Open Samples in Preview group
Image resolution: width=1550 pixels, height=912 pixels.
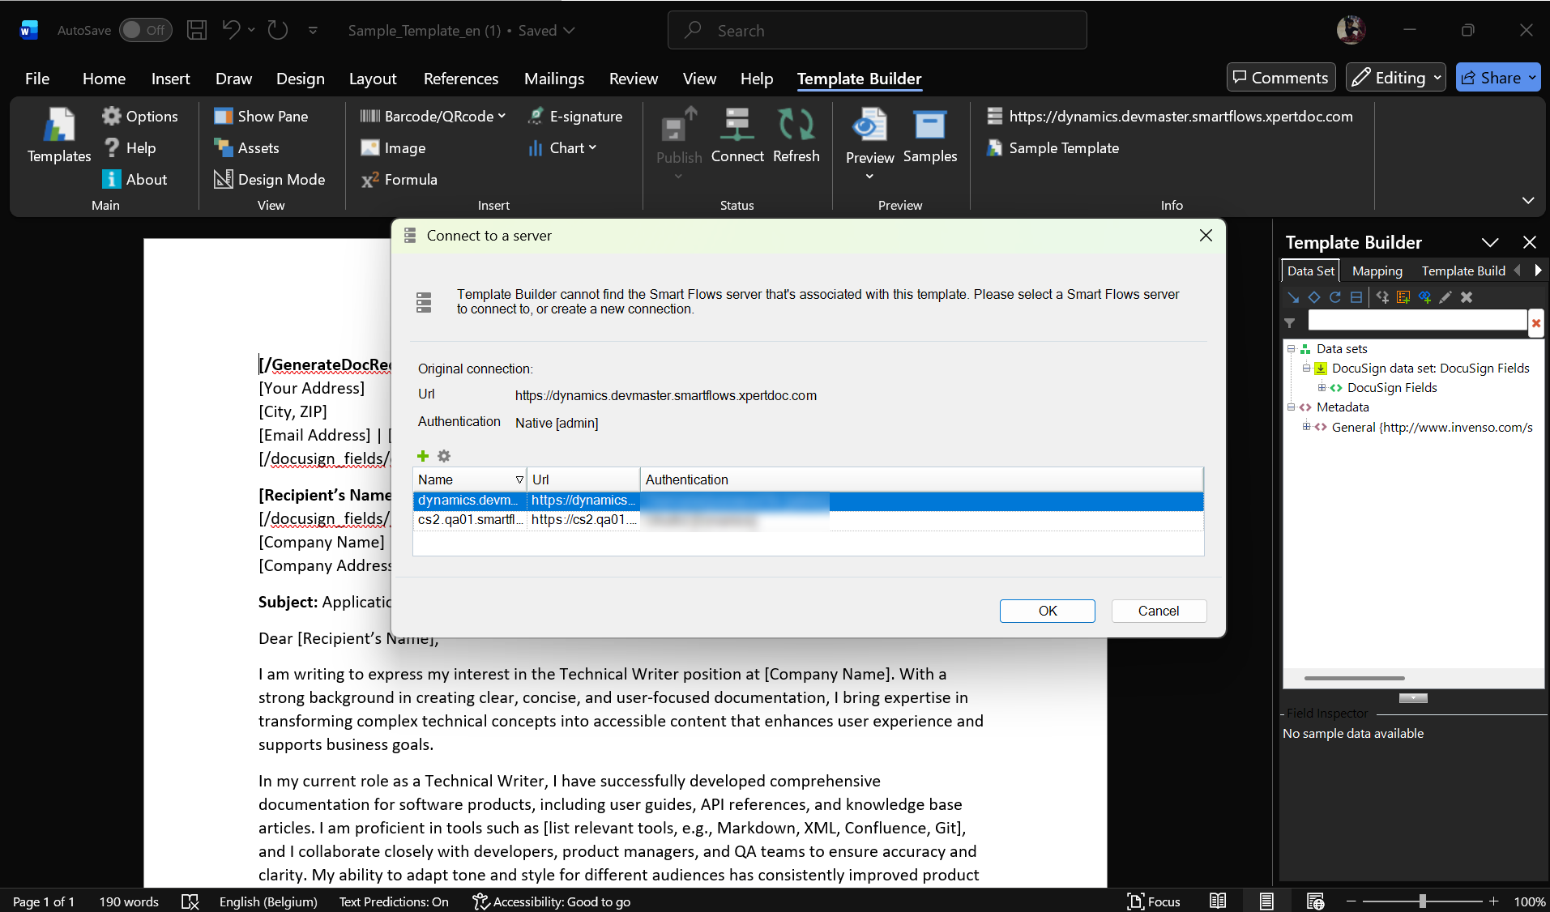coord(930,135)
